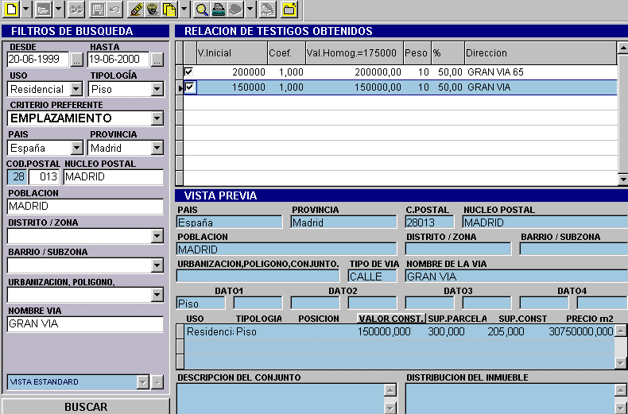Click the 30750000,000 PRECIO m2 value
This screenshot has width=628, height=414.
pyautogui.click(x=581, y=331)
